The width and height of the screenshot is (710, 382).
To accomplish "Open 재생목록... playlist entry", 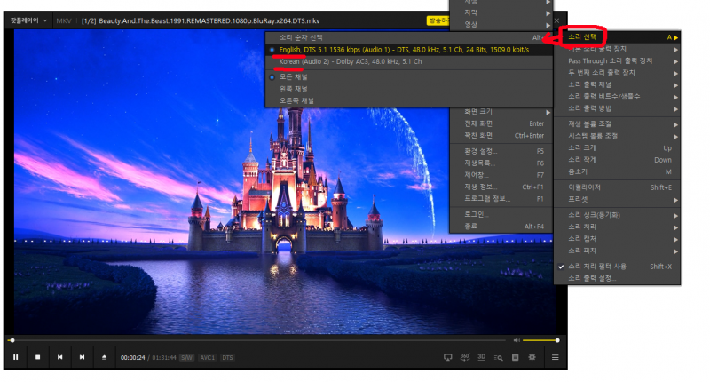I will click(501, 163).
